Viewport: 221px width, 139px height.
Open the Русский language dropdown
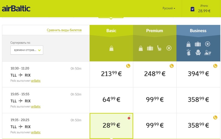(x=169, y=9)
